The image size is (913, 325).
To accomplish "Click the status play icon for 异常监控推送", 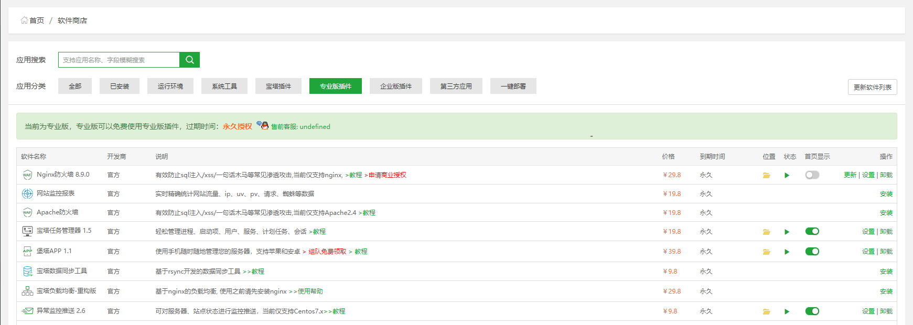I will pos(787,311).
